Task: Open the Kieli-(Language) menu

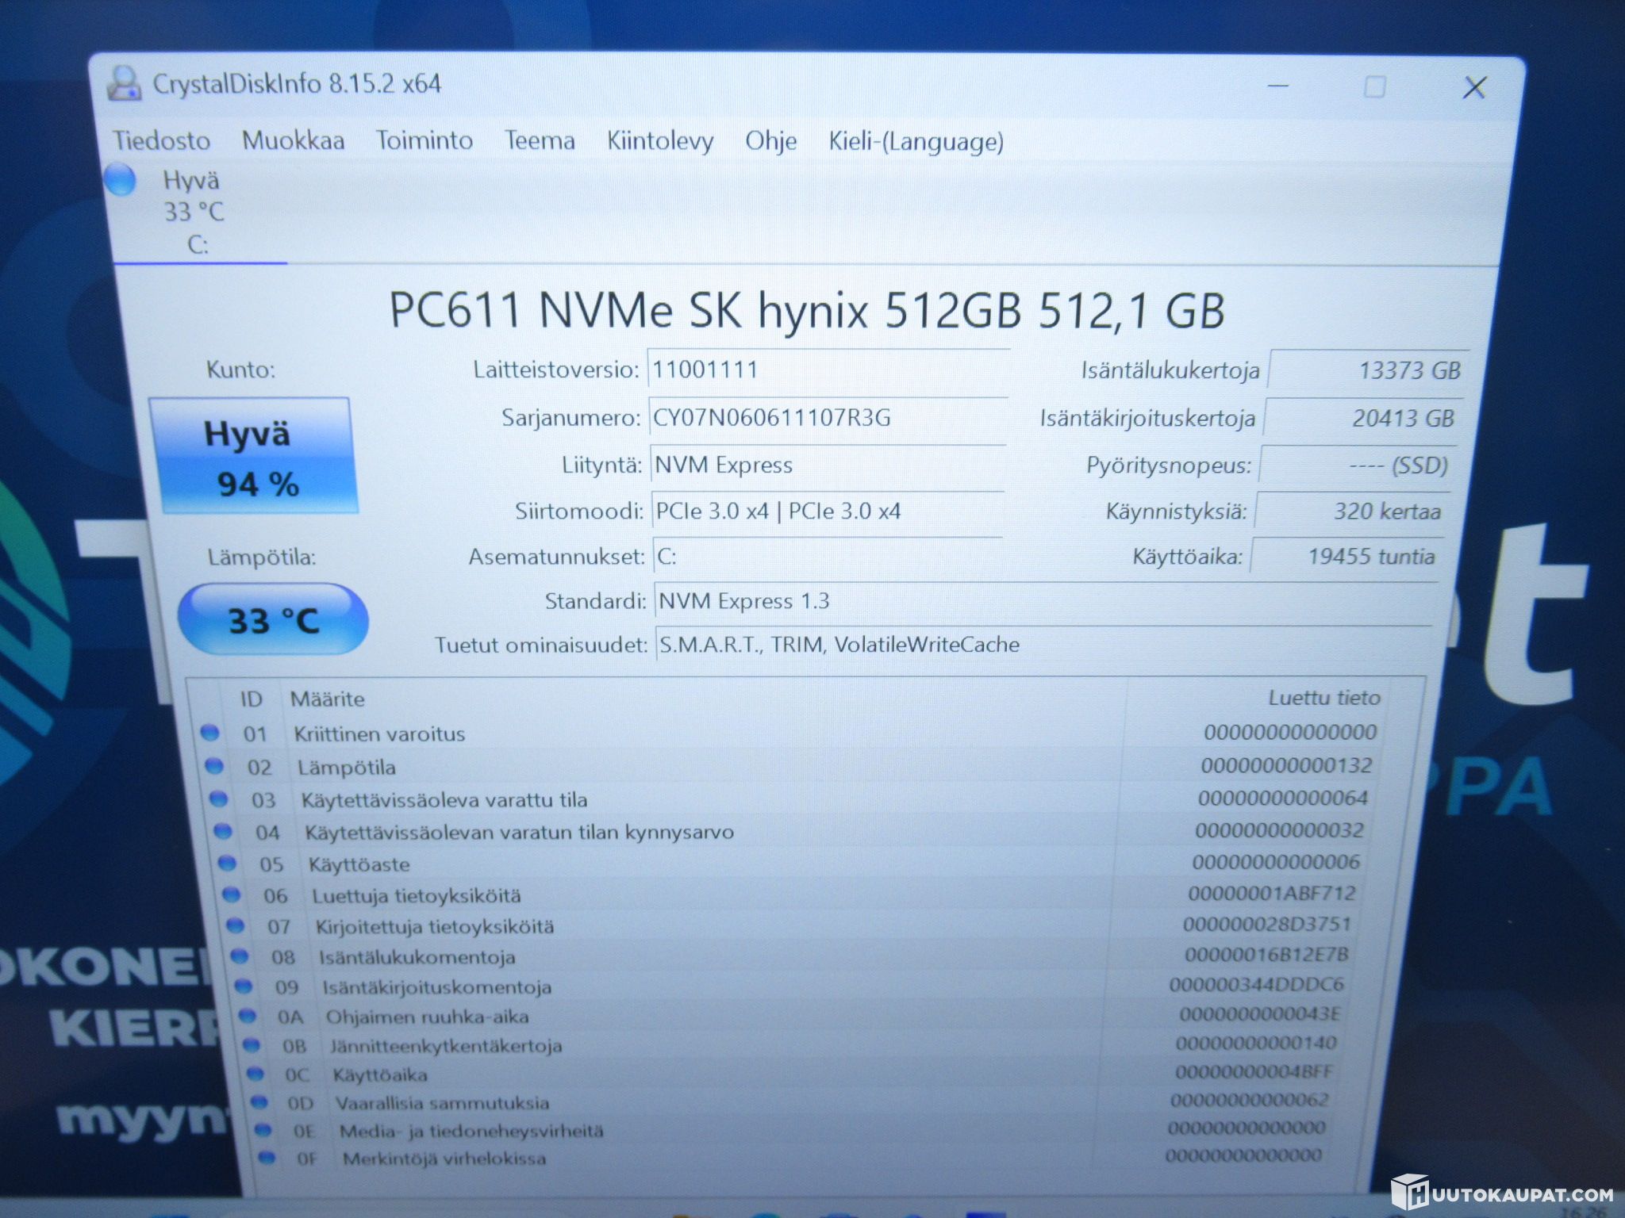Action: pos(916,142)
